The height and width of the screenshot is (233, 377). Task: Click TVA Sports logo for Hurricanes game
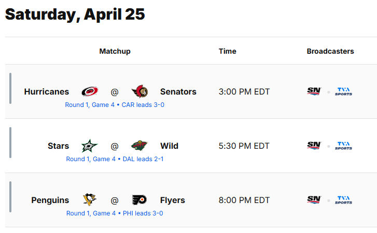[x=343, y=91]
